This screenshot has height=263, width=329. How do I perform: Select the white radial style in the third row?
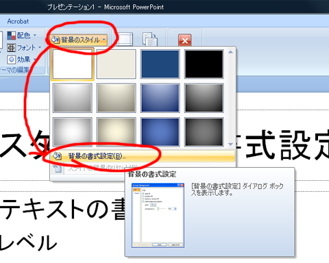(73, 131)
